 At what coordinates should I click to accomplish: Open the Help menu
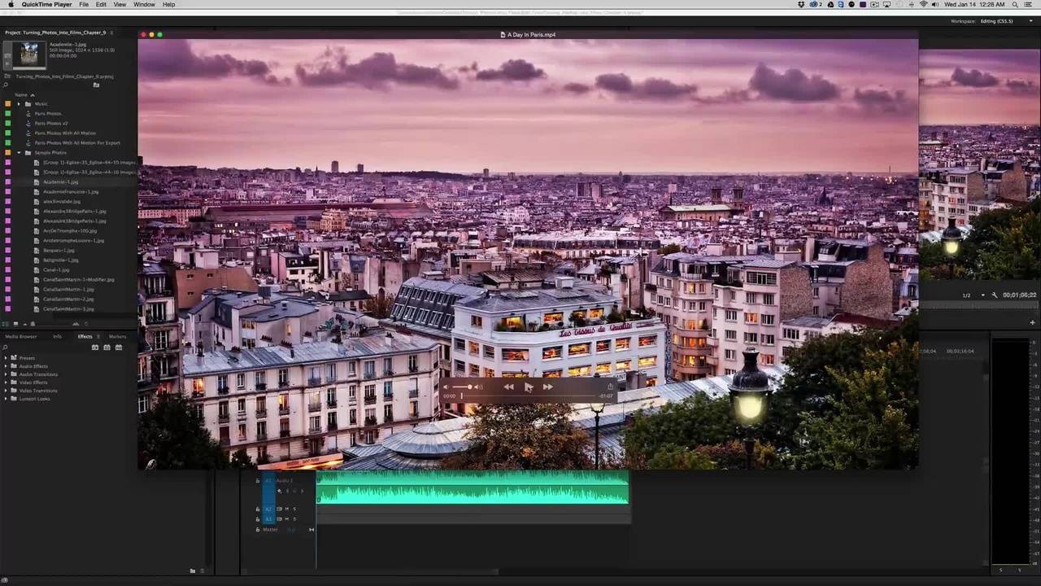168,5
